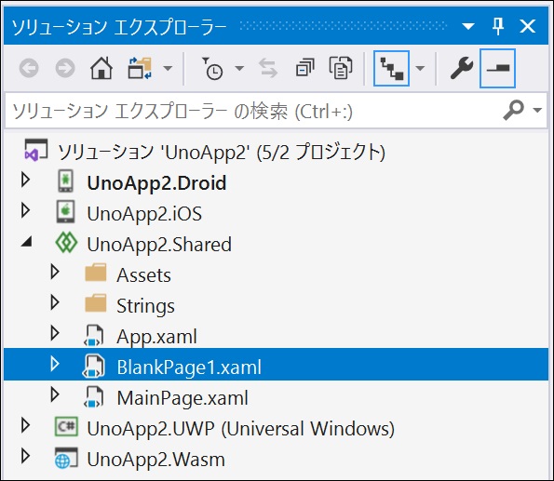Image resolution: width=554 pixels, height=481 pixels.
Task: Toggle the Preview Selected Items button
Action: 497,68
